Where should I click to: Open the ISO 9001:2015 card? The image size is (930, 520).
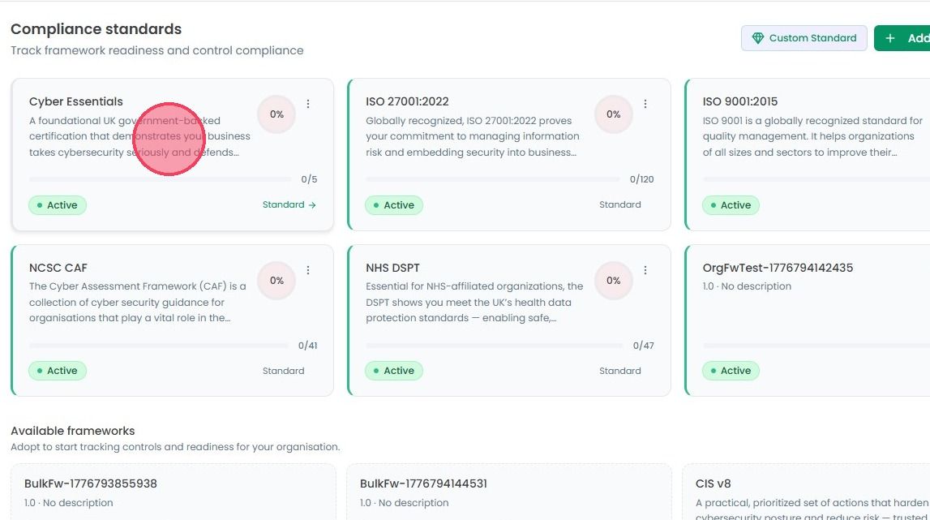pos(808,154)
